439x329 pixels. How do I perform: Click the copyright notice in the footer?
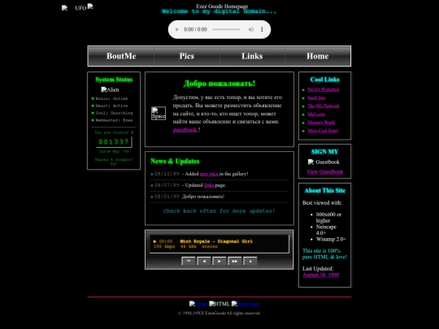pyautogui.click(x=219, y=313)
